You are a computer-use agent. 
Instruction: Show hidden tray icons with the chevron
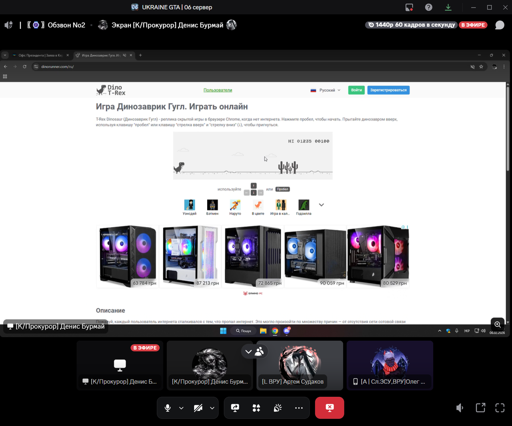click(x=440, y=331)
